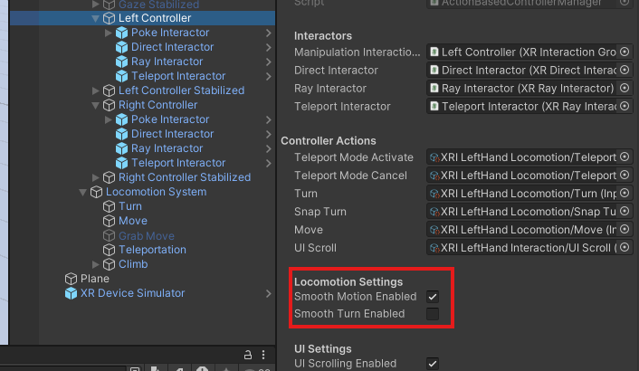The height and width of the screenshot is (371, 639).
Task: Open object picker for UI Scroll action
Action: click(x=625, y=248)
